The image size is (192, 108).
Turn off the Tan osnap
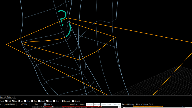(x=32, y=101)
